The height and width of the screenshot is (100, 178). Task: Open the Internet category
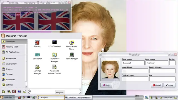[x=13, y=74]
